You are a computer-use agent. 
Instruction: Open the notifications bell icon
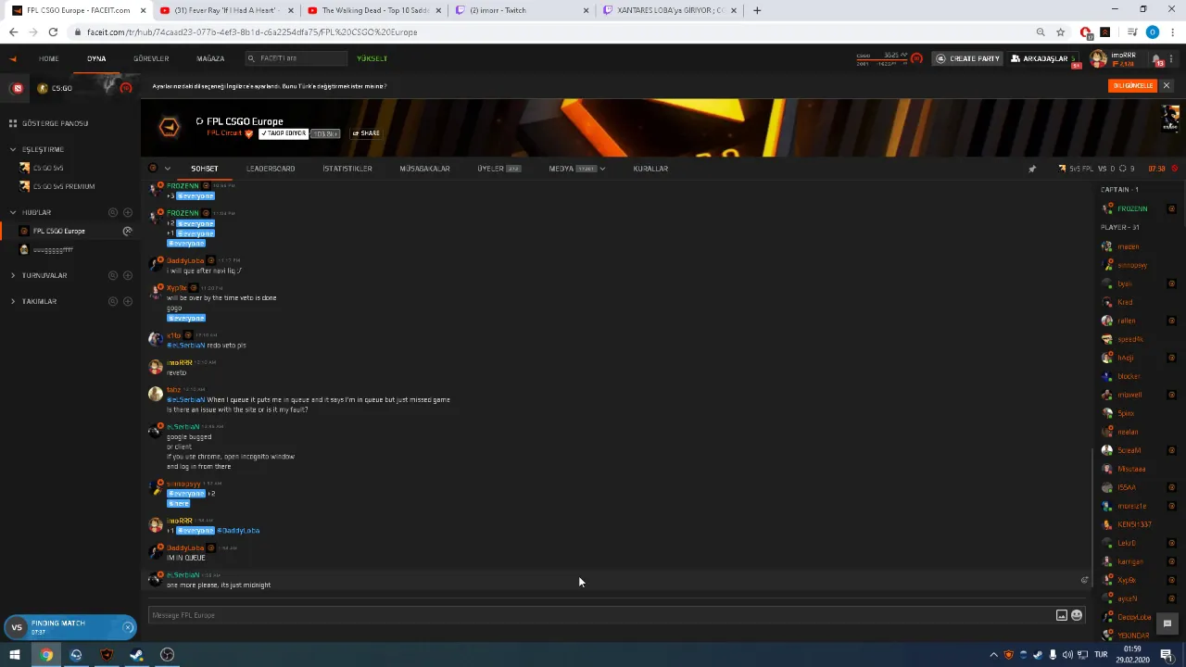[1157, 58]
